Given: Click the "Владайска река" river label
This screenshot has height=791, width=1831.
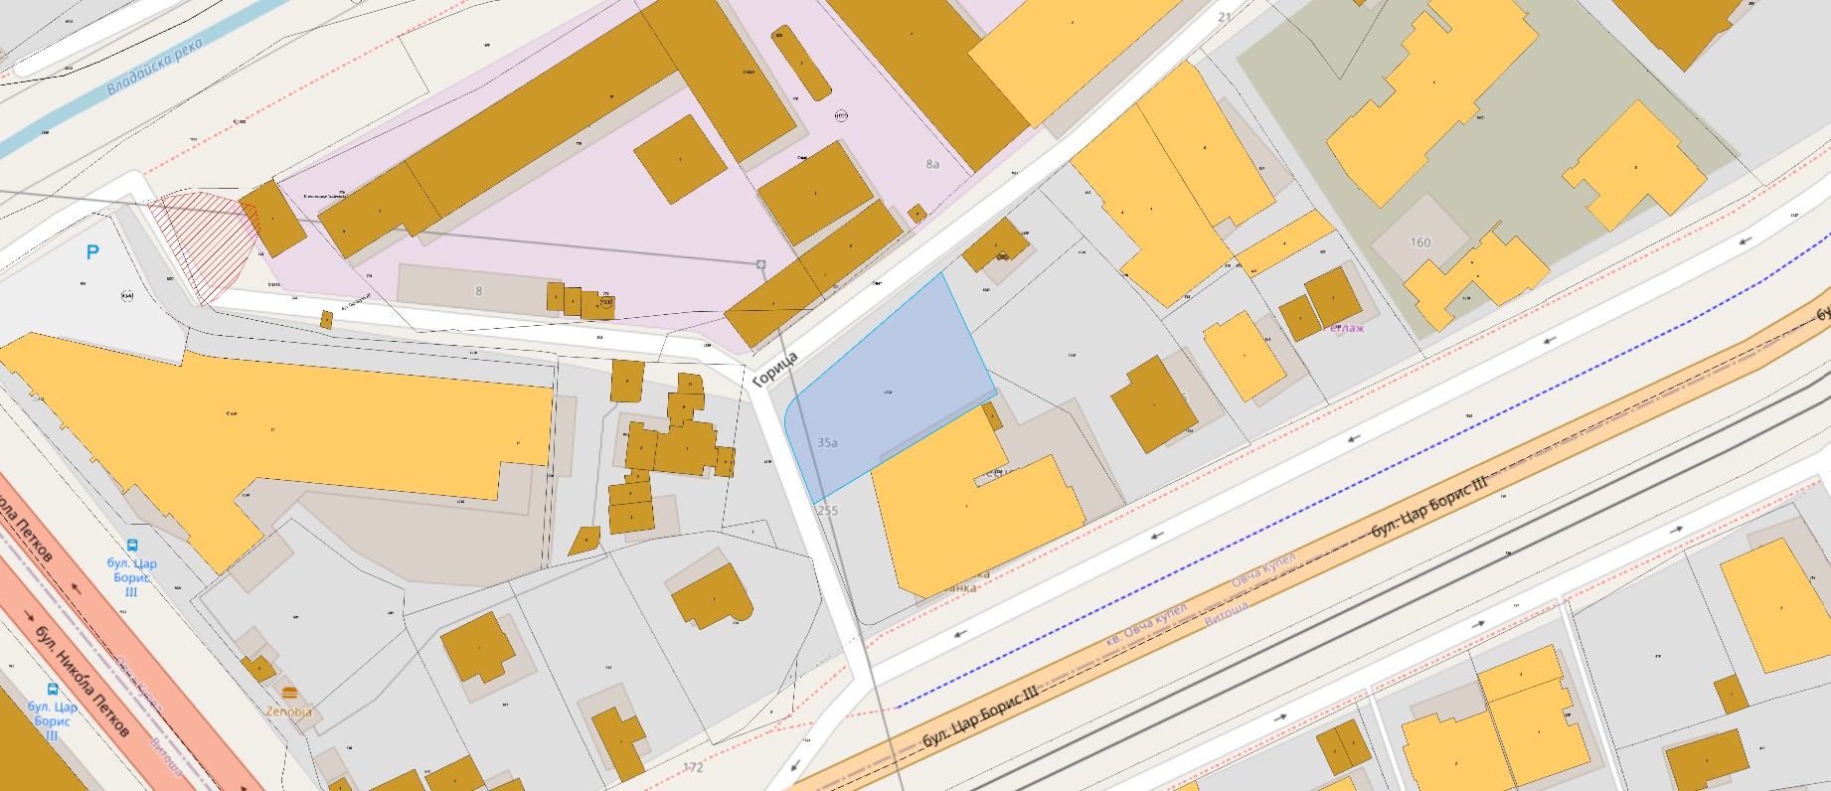Looking at the screenshot, I should coord(154,67).
